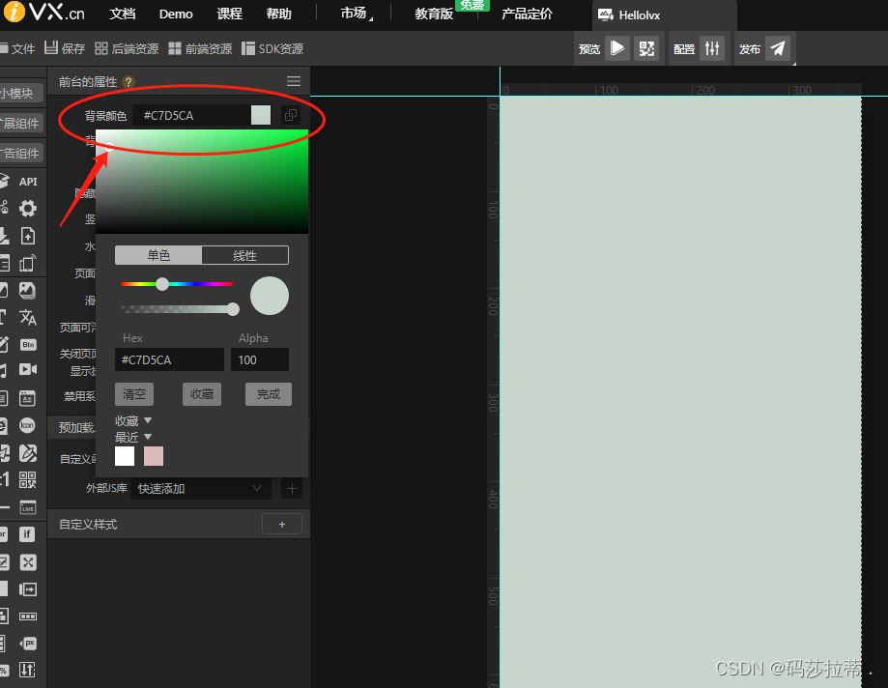The width and height of the screenshot is (888, 688).
Task: Add the image stack component
Action: [x=27, y=291]
